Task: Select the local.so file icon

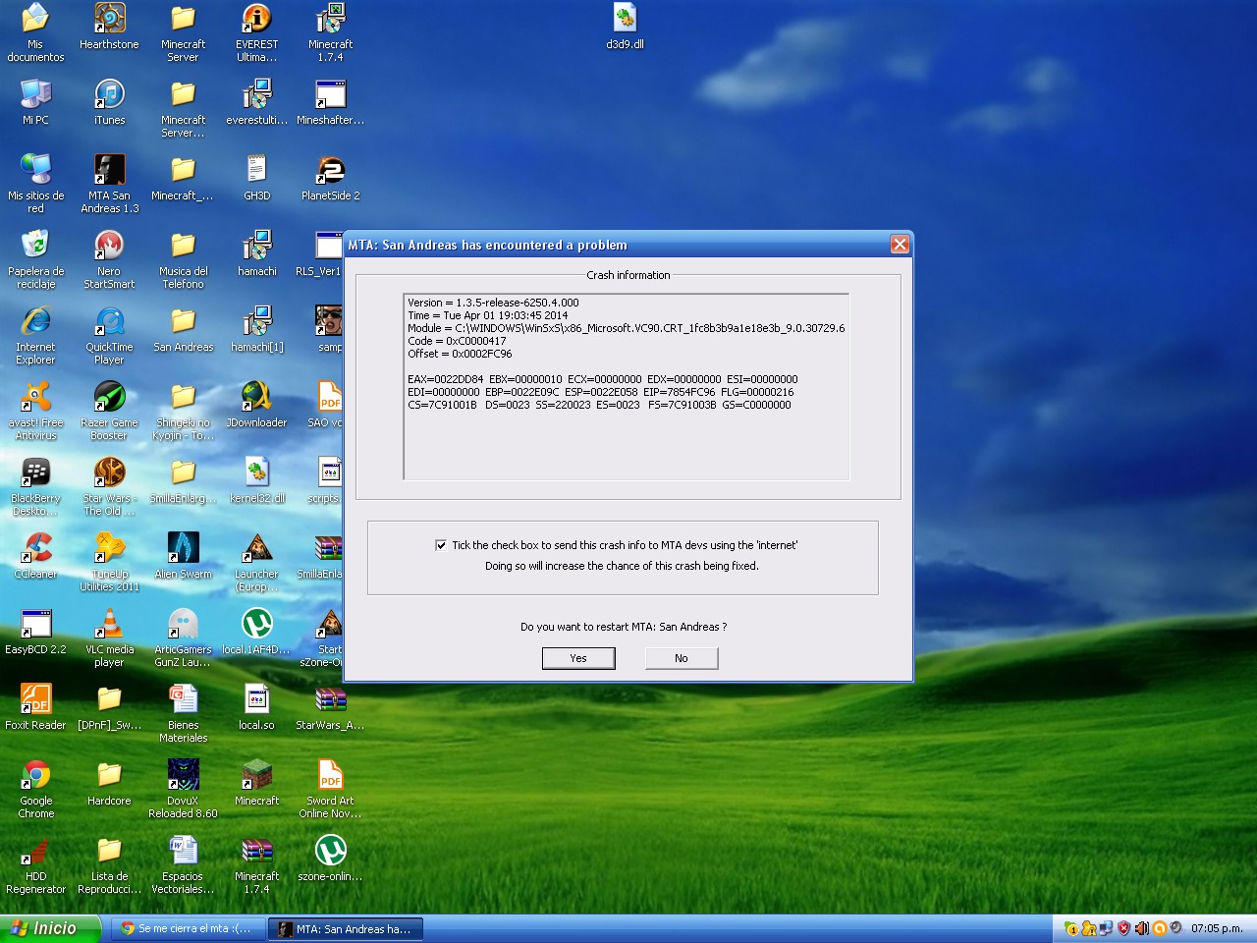Action: (256, 707)
